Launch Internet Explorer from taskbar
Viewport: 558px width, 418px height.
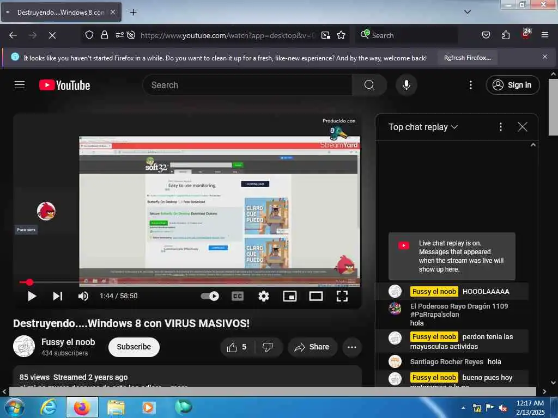point(48,407)
